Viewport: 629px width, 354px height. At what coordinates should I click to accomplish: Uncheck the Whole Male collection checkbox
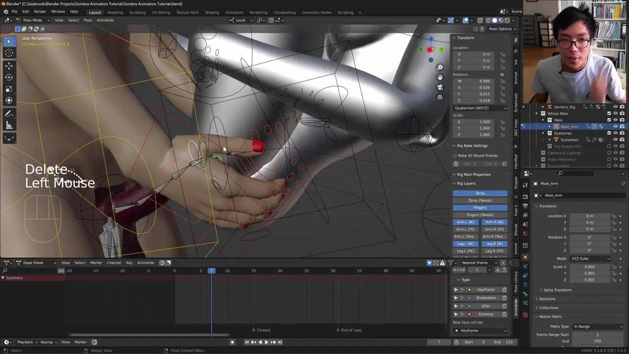(609, 114)
